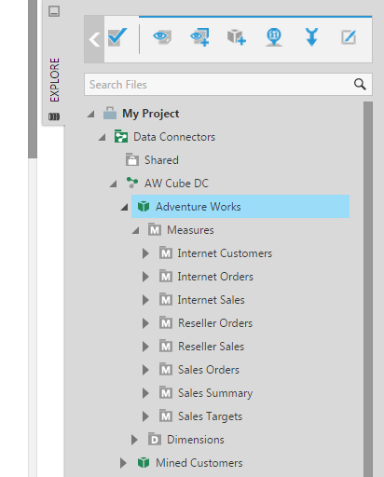Click the M icon beside Sales Summary
The width and height of the screenshot is (384, 477).
pyautogui.click(x=166, y=392)
